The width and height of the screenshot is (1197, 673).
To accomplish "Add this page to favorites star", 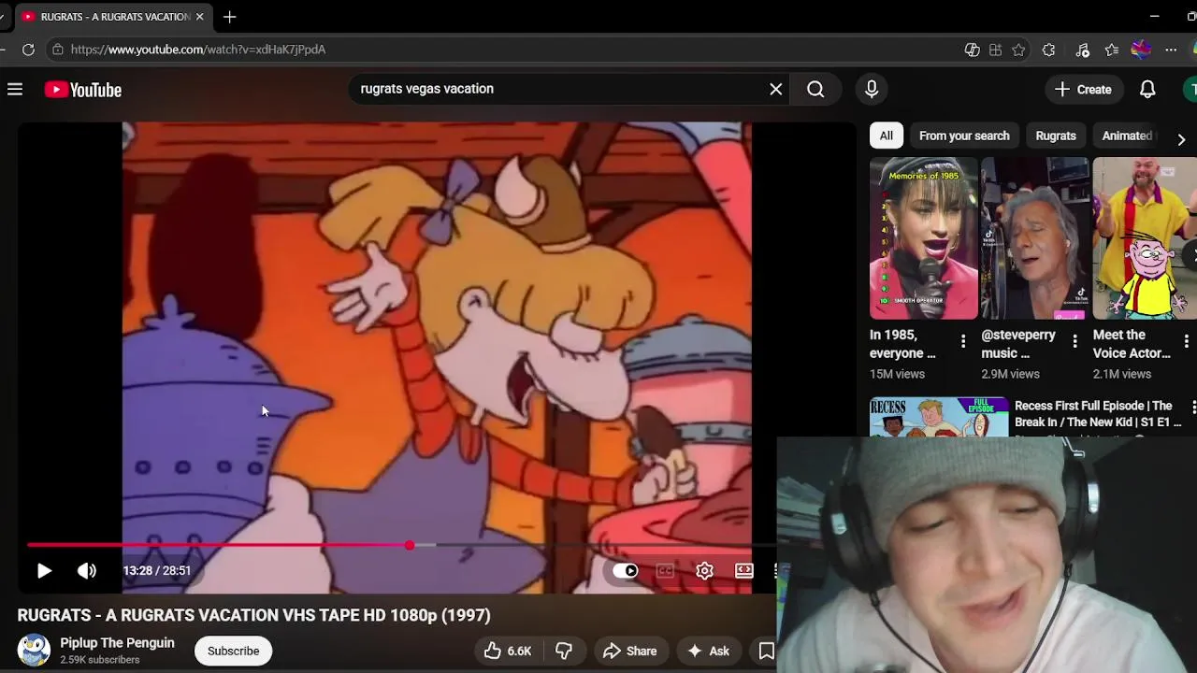I will click(x=1018, y=50).
